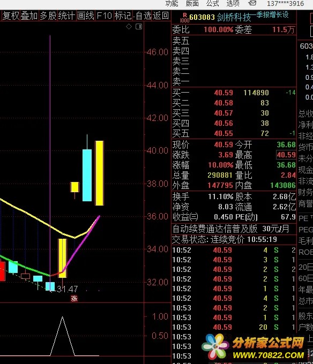Image resolution: width=313 pixels, height=364 pixels.
Task: Click the 多股 toolbar button
Action: [x=48, y=16]
